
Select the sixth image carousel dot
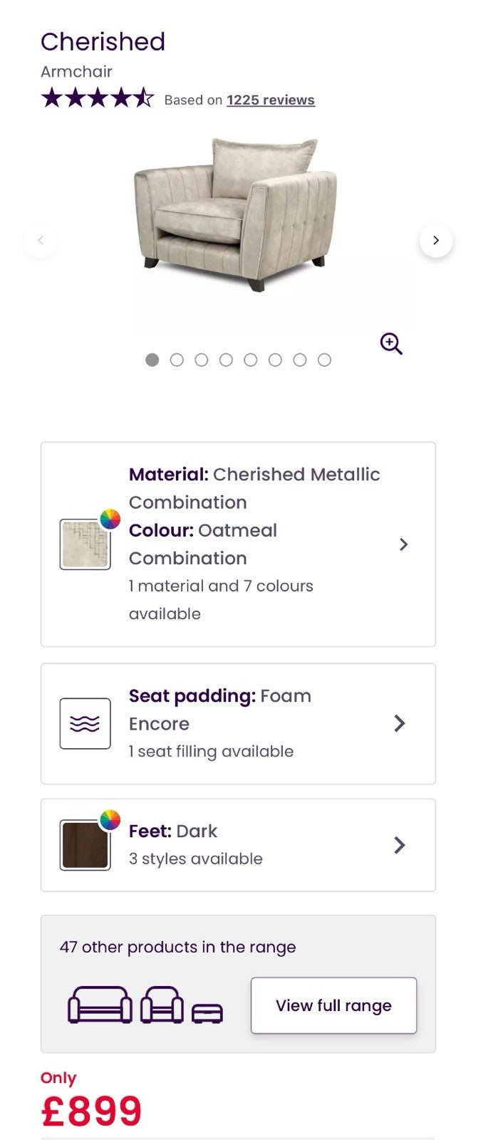(275, 360)
